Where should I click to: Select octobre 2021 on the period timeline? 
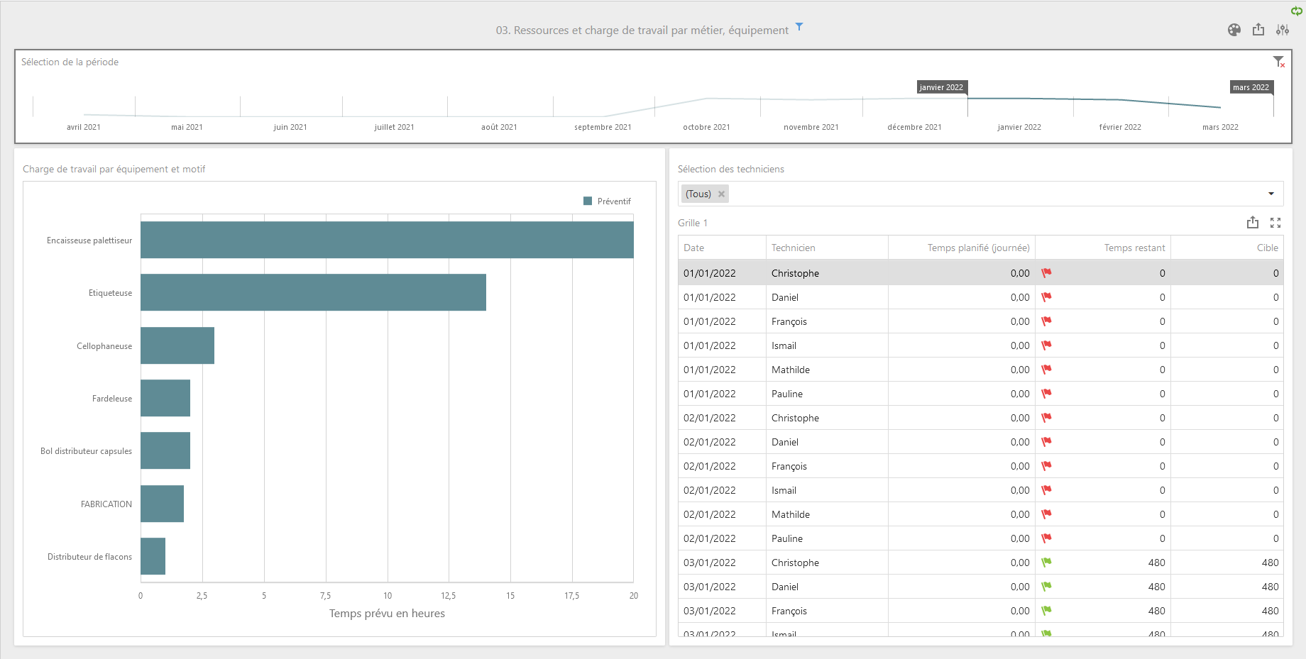pos(706,127)
